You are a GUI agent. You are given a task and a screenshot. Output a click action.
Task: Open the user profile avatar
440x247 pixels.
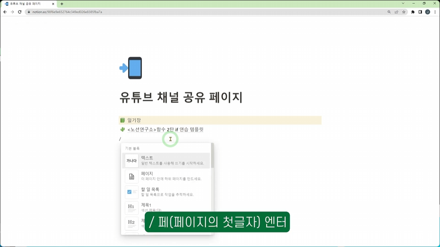tap(428, 12)
